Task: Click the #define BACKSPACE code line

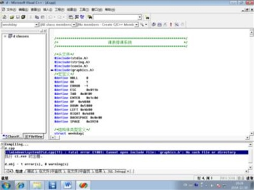Action: coord(78,118)
